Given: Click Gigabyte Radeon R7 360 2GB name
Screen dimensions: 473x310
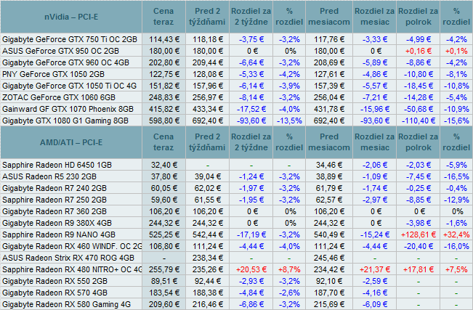Looking at the screenshot, I should [54, 211].
